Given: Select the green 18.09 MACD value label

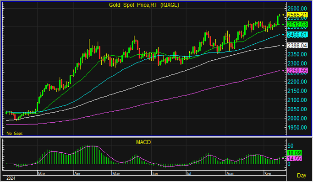Looking at the screenshot, I should click(x=294, y=153).
